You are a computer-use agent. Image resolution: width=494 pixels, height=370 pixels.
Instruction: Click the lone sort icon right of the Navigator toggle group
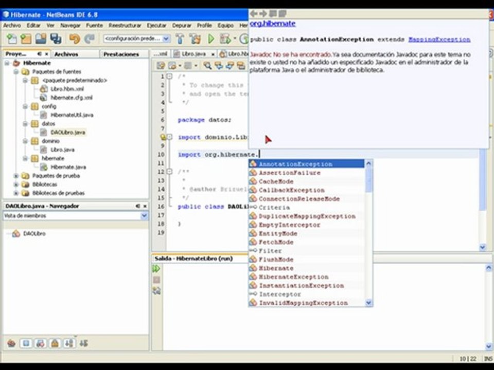(x=83, y=343)
